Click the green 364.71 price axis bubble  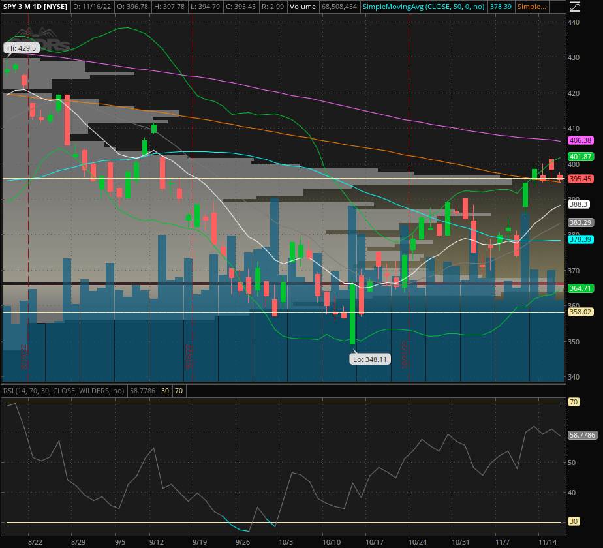tap(580, 288)
